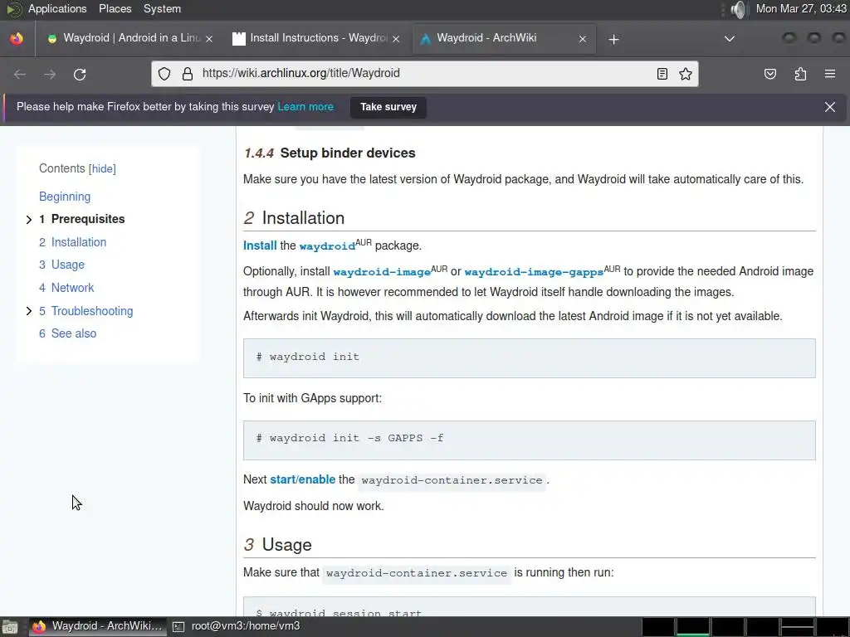Click the Setup binder devices heading
This screenshot has height=637, width=850.
click(330, 153)
